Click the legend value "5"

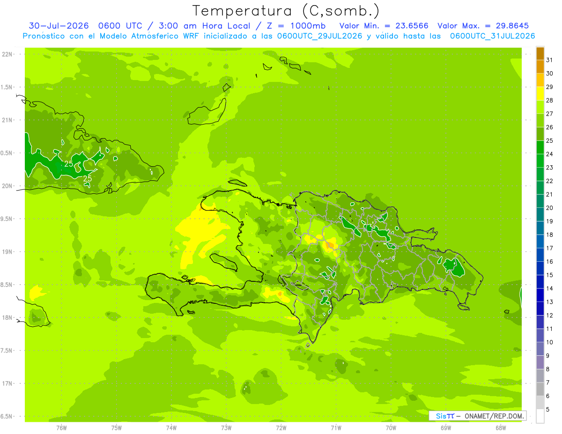(x=548, y=409)
